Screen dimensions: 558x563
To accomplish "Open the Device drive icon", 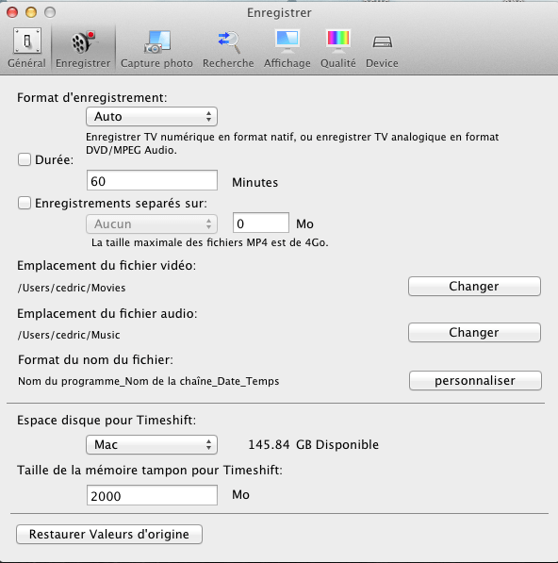I will coord(382,41).
